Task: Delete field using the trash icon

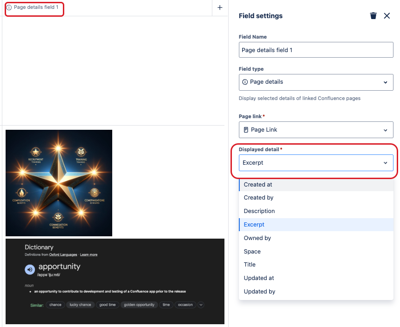Action: click(x=373, y=16)
